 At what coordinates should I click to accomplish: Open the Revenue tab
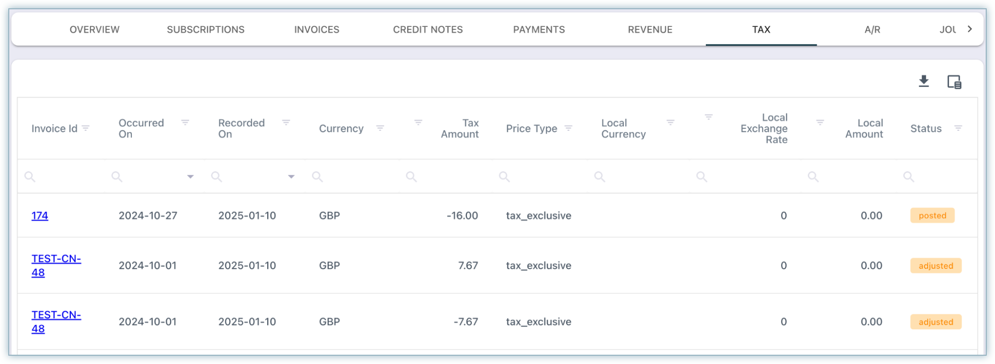(650, 30)
